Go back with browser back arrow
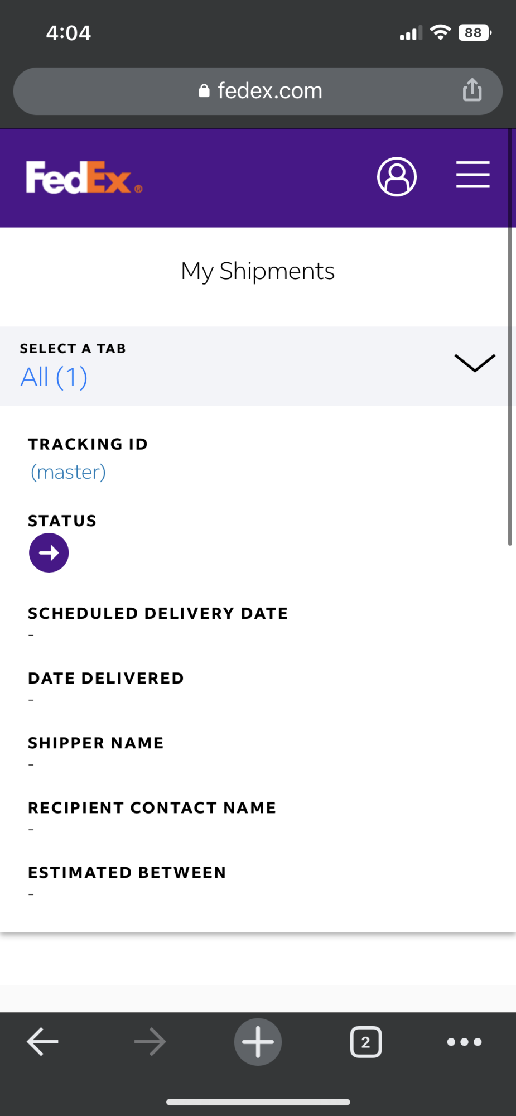Viewport: 516px width, 1116px height. coord(42,1041)
